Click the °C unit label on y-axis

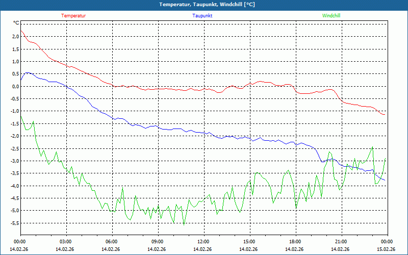(x=16, y=23)
